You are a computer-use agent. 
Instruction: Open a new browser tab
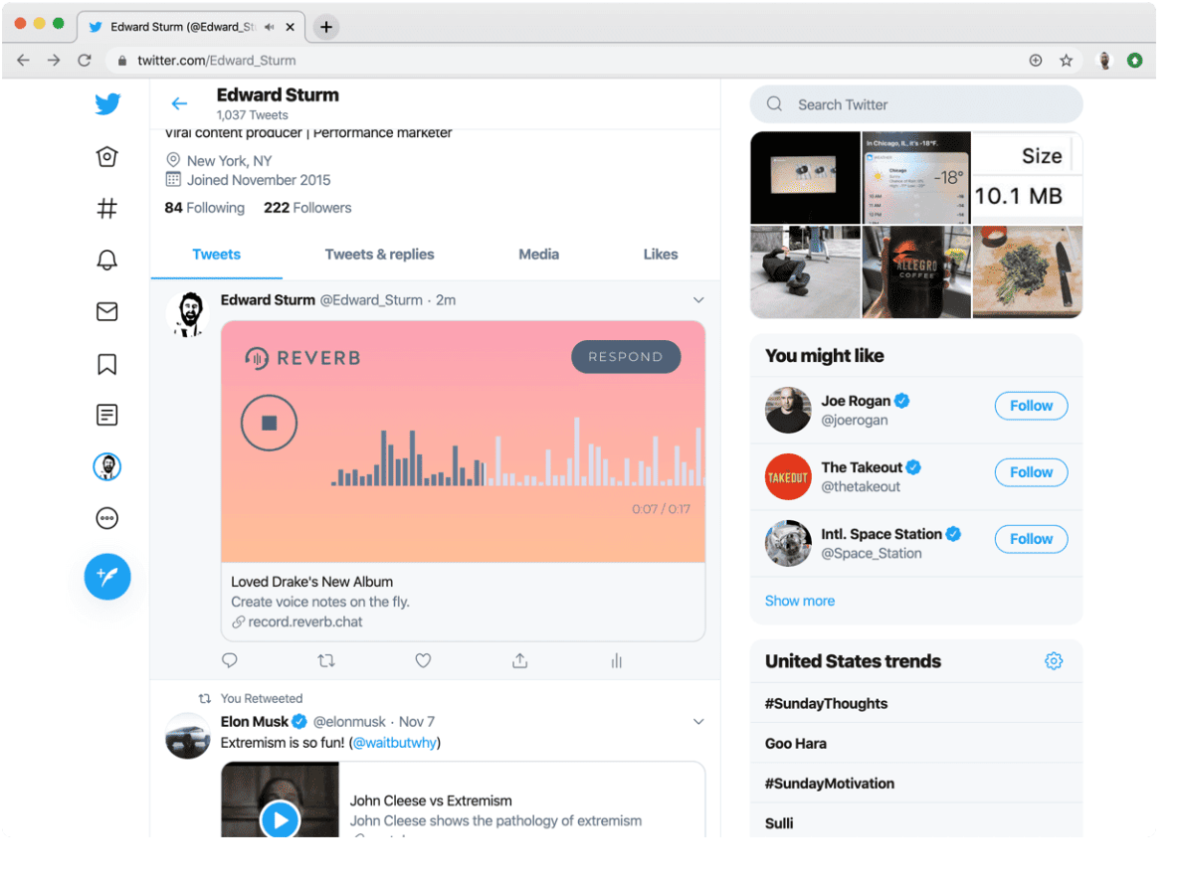(x=326, y=27)
